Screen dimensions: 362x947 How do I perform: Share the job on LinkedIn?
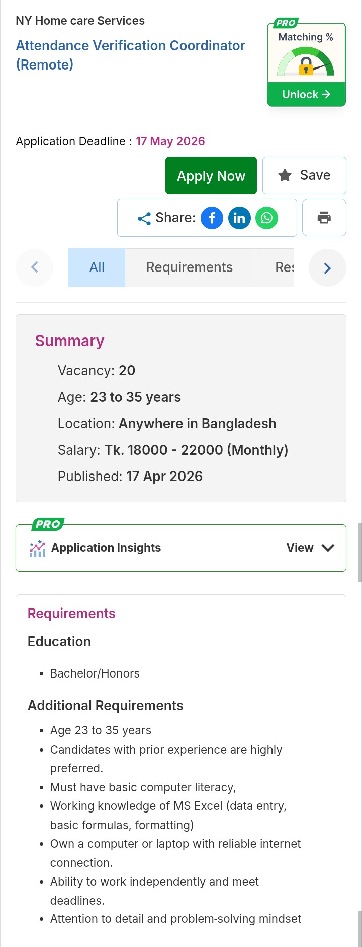(x=239, y=218)
